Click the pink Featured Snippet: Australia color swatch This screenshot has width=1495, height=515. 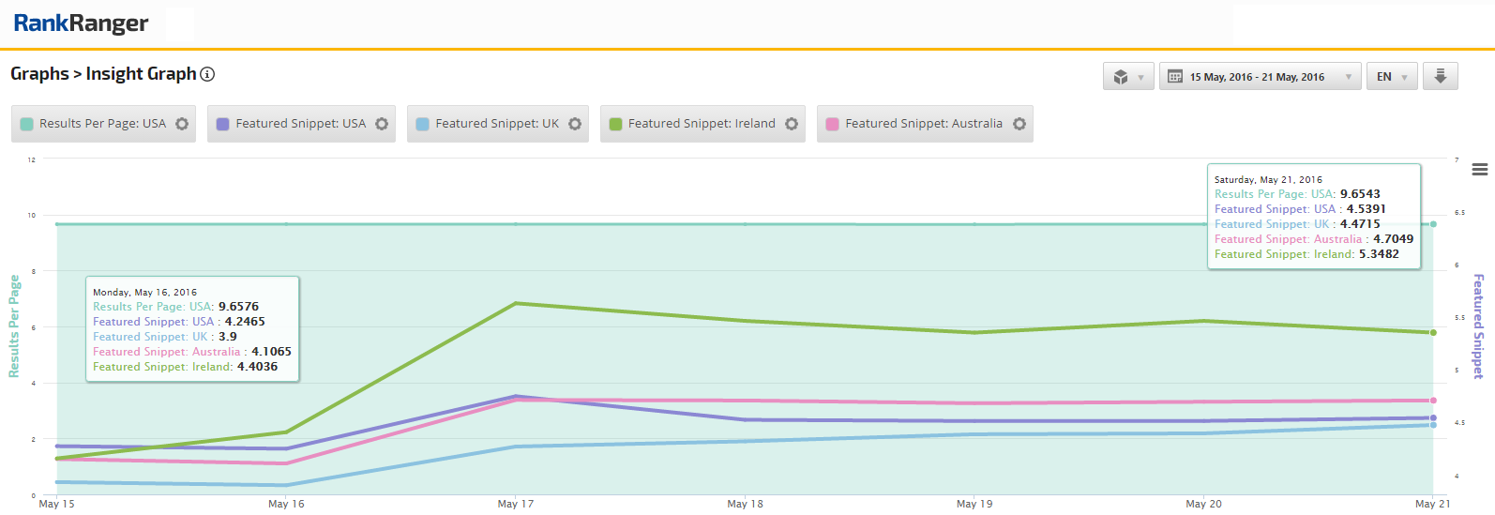[x=833, y=124]
